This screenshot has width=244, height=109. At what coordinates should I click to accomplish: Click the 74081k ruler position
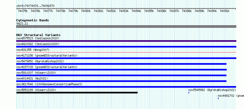tap(98, 11)
